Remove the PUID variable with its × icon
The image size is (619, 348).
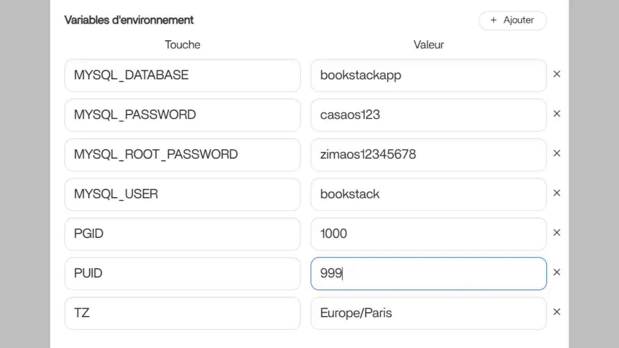pyautogui.click(x=557, y=272)
